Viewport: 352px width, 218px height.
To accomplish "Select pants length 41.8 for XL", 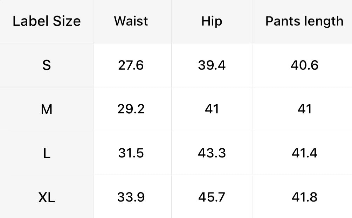I will click(x=304, y=198).
